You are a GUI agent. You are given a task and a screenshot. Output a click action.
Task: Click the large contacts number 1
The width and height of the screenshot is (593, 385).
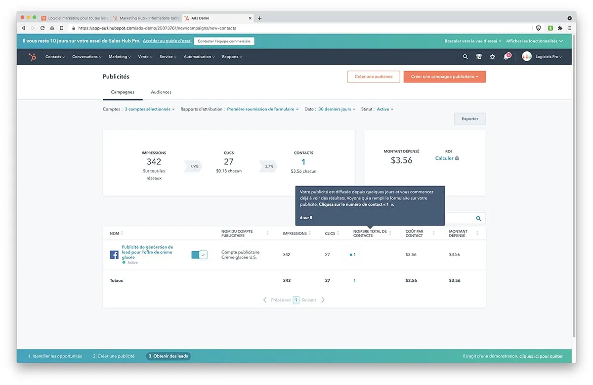pos(303,162)
